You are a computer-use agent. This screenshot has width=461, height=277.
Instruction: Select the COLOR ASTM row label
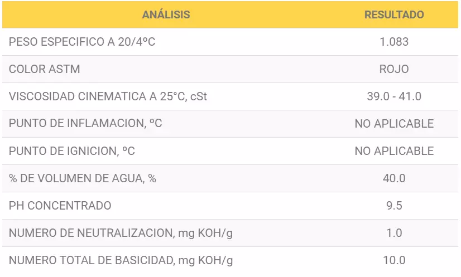45,69
